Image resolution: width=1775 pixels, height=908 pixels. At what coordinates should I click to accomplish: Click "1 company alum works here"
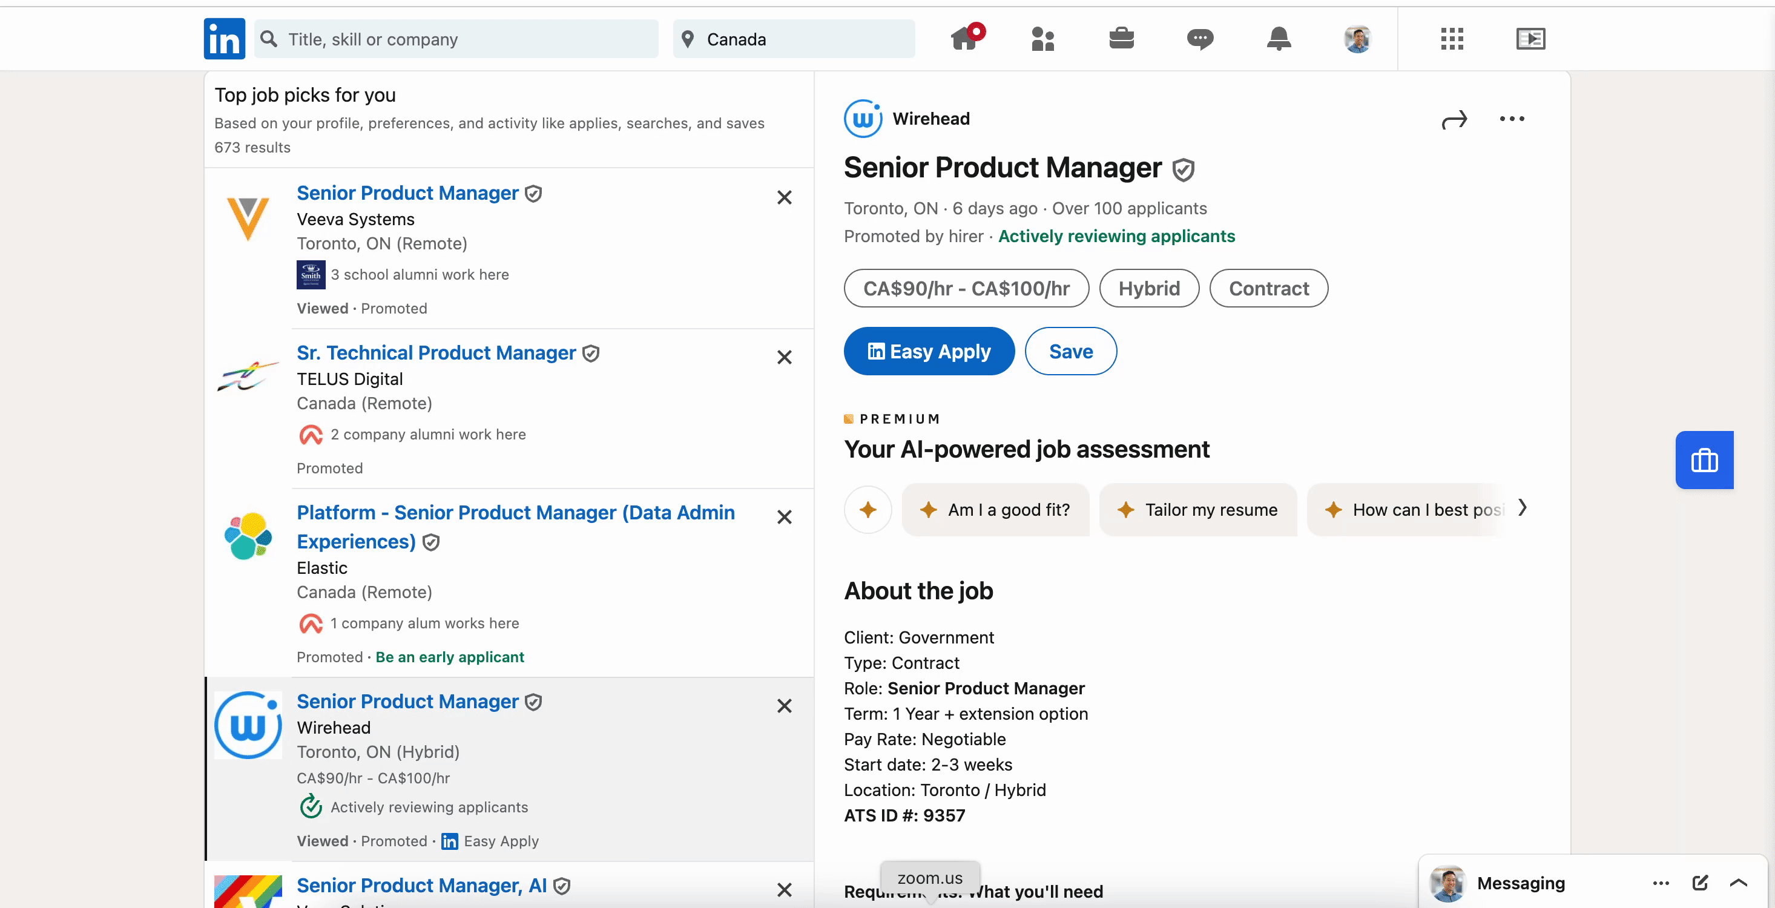point(424,623)
